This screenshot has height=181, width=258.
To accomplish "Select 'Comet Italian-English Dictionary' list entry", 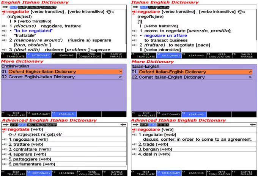I will pyautogui.click(x=192, y=77).
